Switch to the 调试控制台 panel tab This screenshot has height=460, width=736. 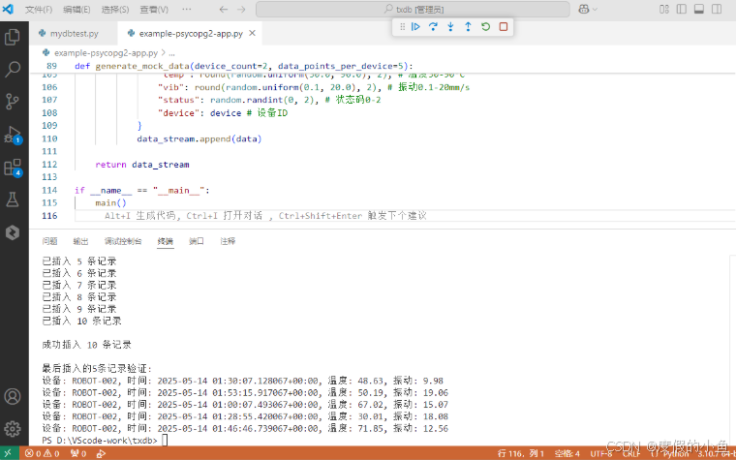point(122,241)
